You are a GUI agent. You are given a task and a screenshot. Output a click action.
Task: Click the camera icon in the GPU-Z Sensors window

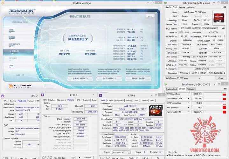tap(225, 89)
